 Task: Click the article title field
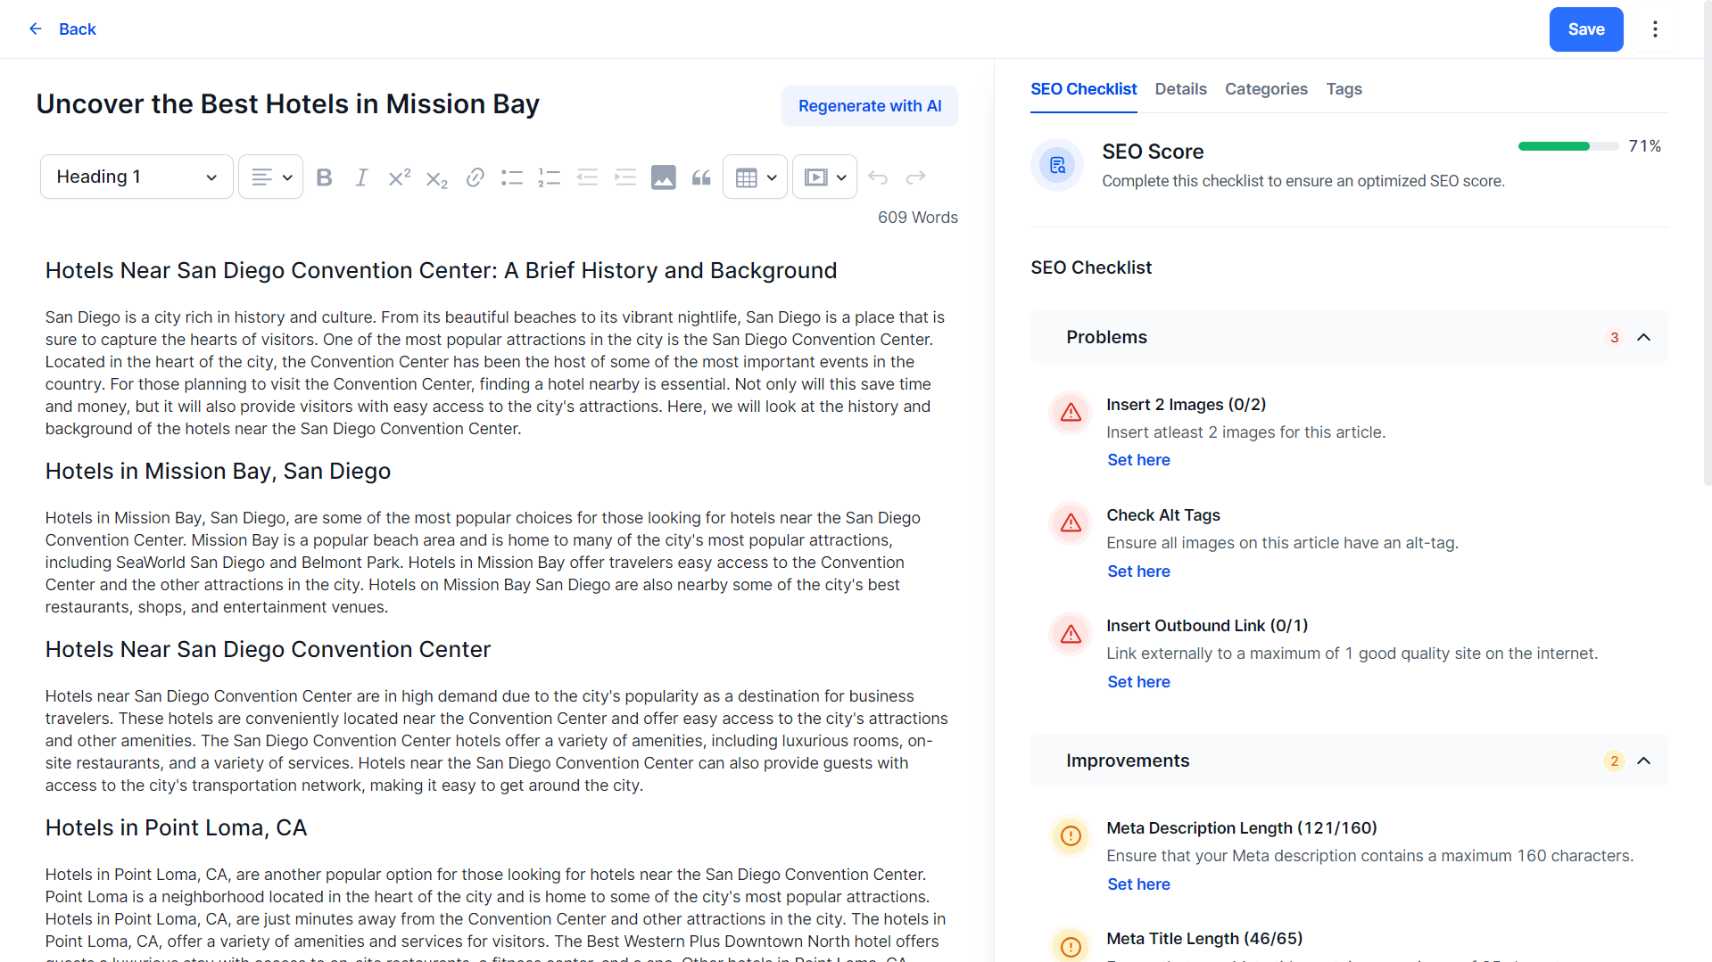click(288, 104)
